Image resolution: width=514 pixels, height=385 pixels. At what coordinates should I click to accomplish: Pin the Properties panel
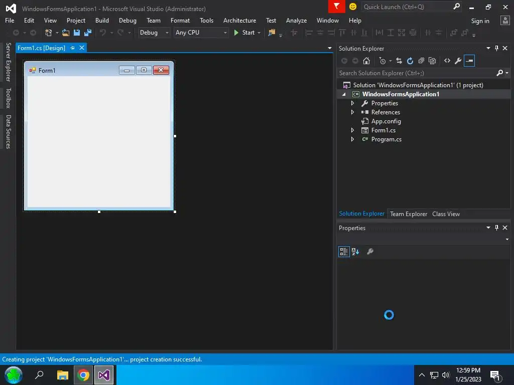[496, 228]
